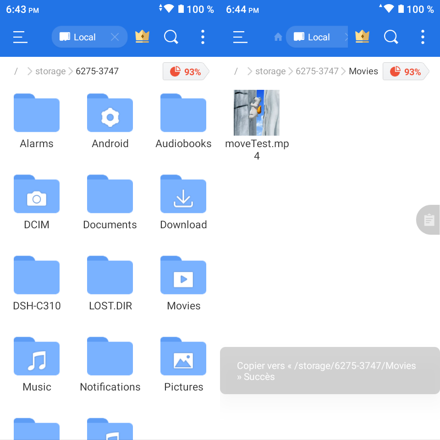
Task: Go to storage in right breadcrumb
Action: coord(270,71)
